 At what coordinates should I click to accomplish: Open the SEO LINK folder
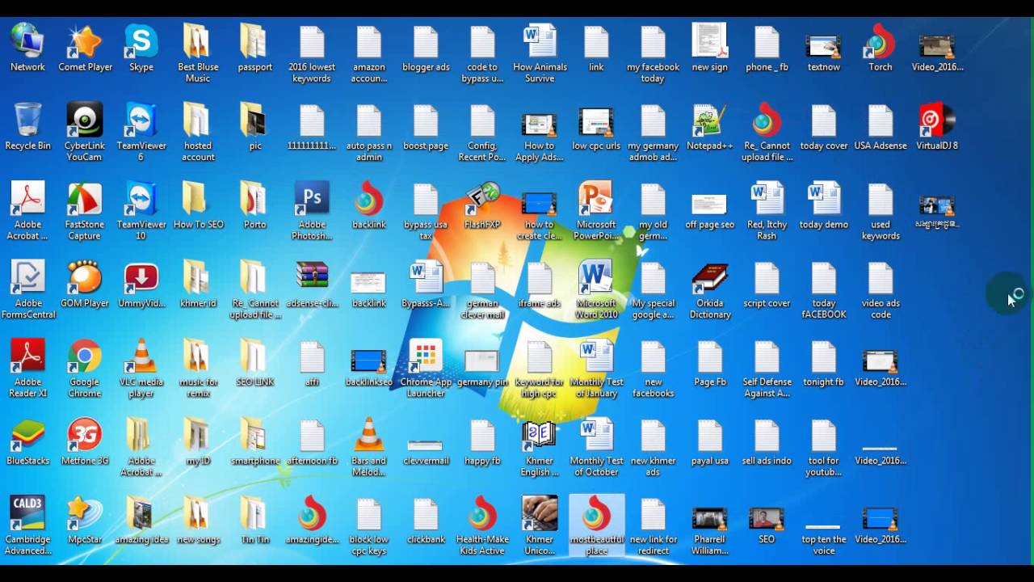pyautogui.click(x=255, y=364)
